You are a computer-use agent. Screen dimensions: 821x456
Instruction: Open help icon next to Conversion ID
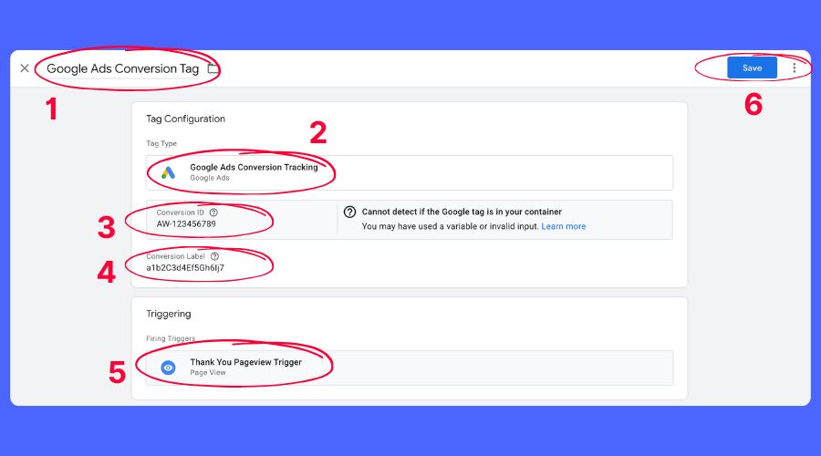(213, 212)
